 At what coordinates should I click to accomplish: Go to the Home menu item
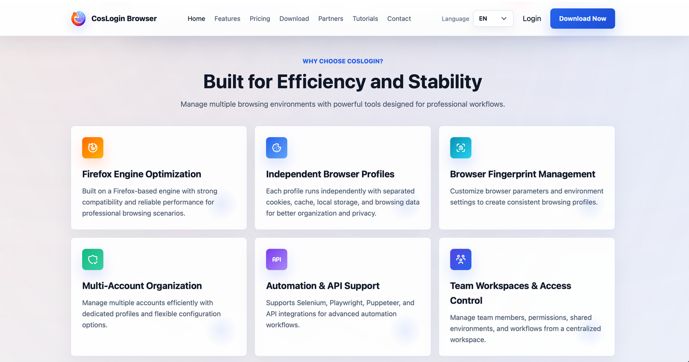196,19
